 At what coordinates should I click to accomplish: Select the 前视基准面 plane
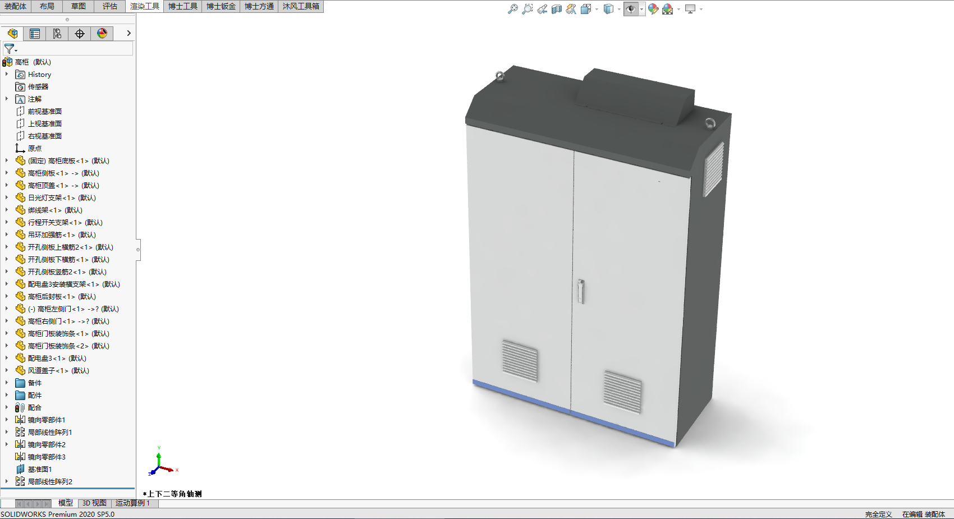(45, 112)
